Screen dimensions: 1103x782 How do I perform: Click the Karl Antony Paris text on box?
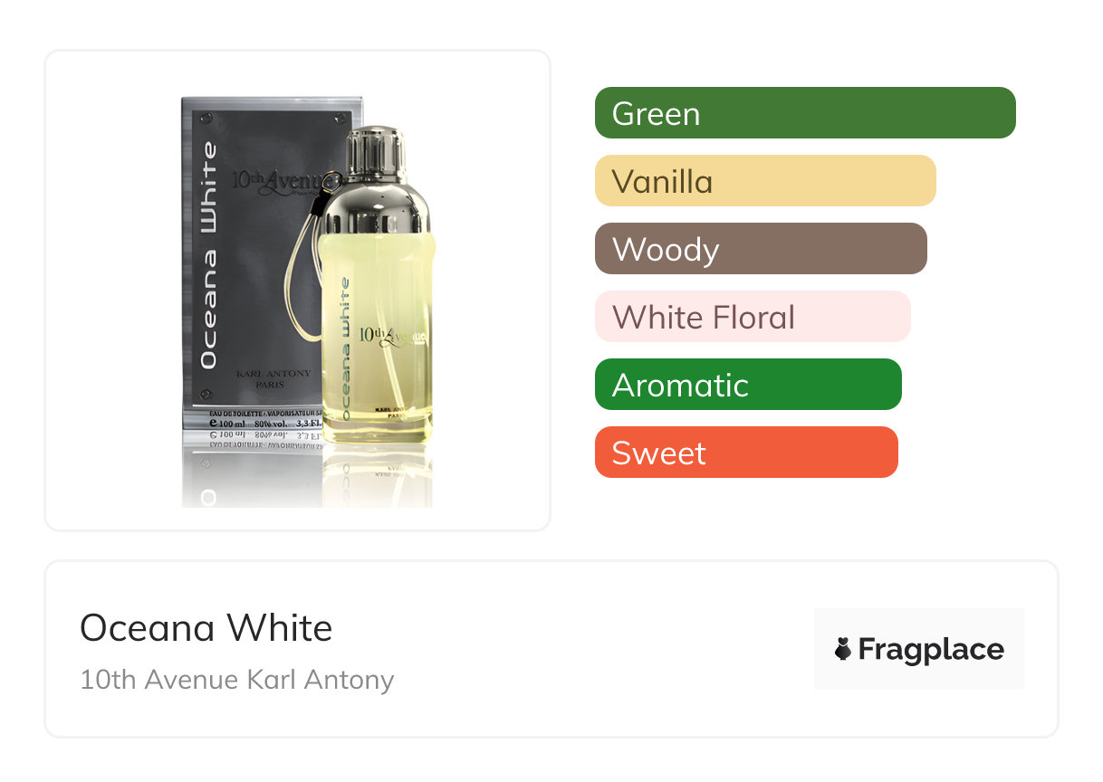point(273,378)
